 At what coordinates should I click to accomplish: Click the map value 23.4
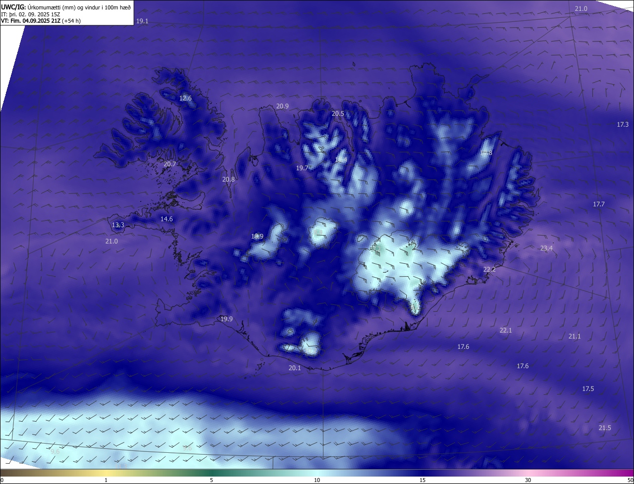coord(546,248)
